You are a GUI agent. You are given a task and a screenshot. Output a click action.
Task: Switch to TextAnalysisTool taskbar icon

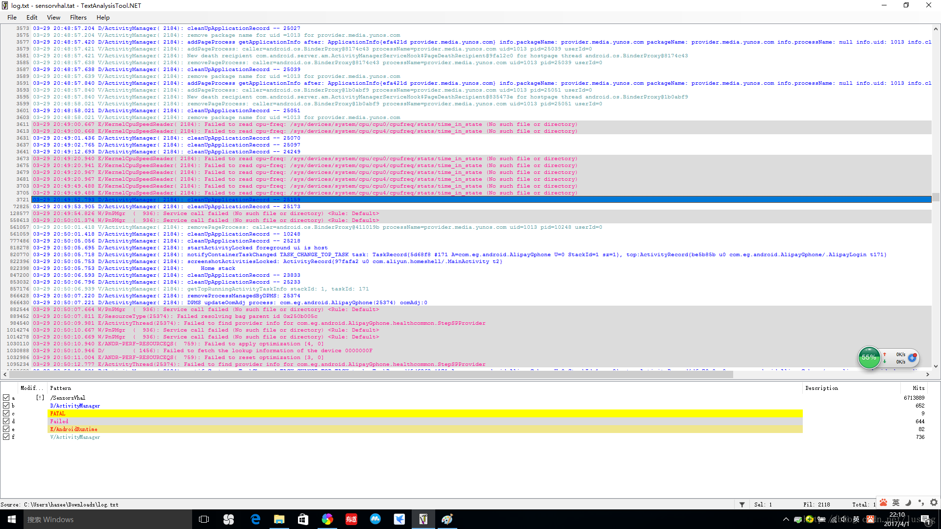pos(423,519)
